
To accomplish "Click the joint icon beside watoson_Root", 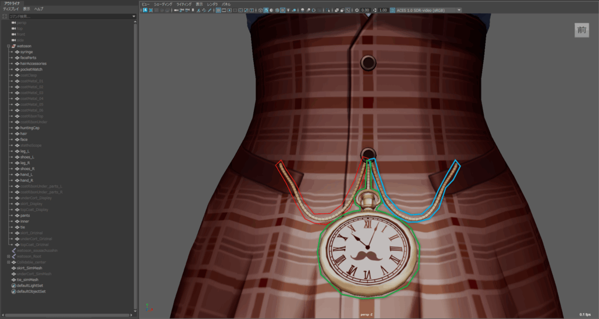I will coord(13,256).
